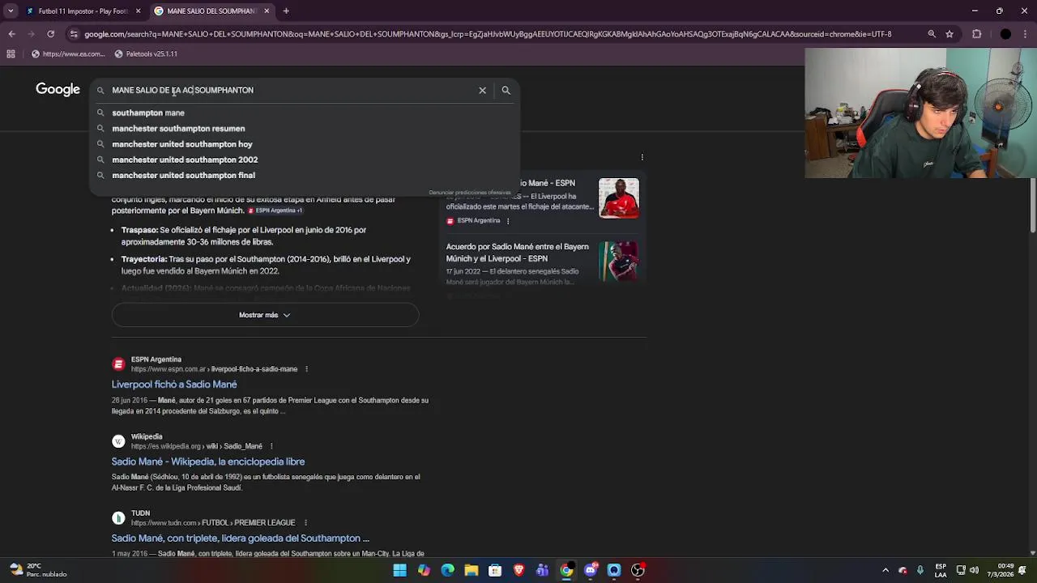Open 'Liverpool fichó a Sadio Mané' result
Image resolution: width=1037 pixels, height=583 pixels.
[174, 385]
